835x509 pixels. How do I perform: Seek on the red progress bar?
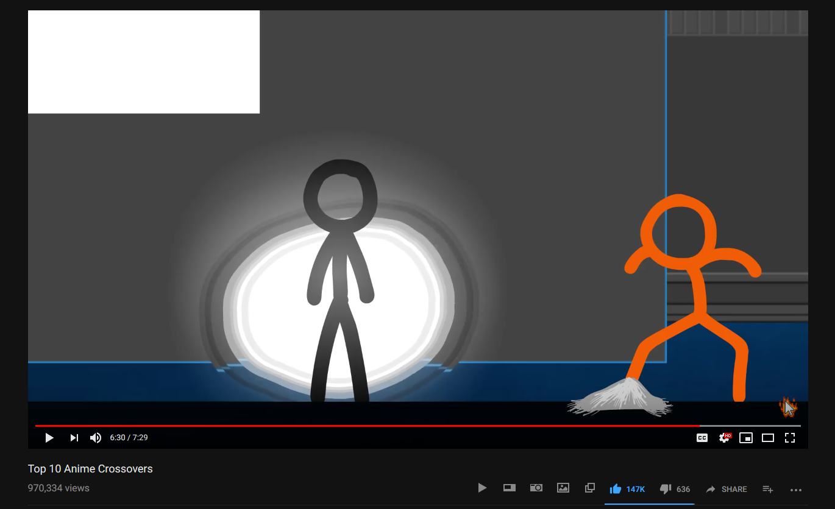pos(366,426)
